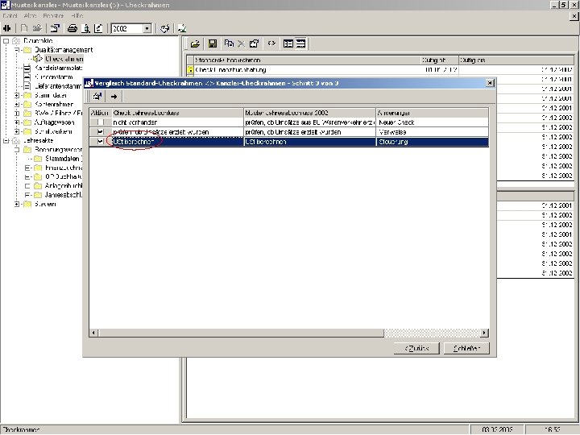Click the compare <> icon in right panel toolbar
This screenshot has width=580, height=435.
[271, 43]
